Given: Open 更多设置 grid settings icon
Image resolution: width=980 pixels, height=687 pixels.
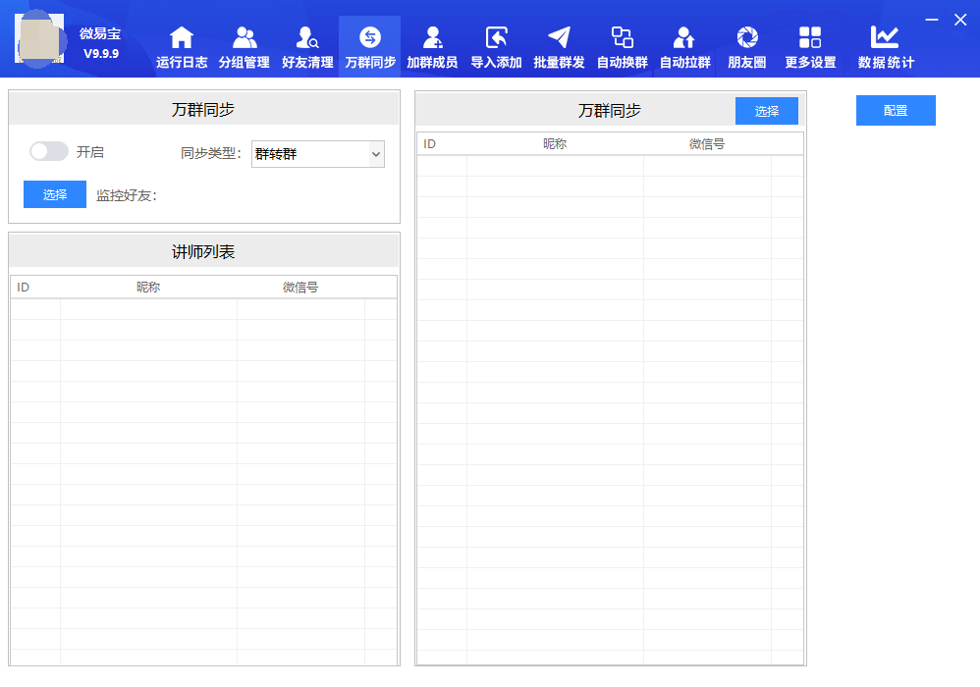Looking at the screenshot, I should (810, 38).
